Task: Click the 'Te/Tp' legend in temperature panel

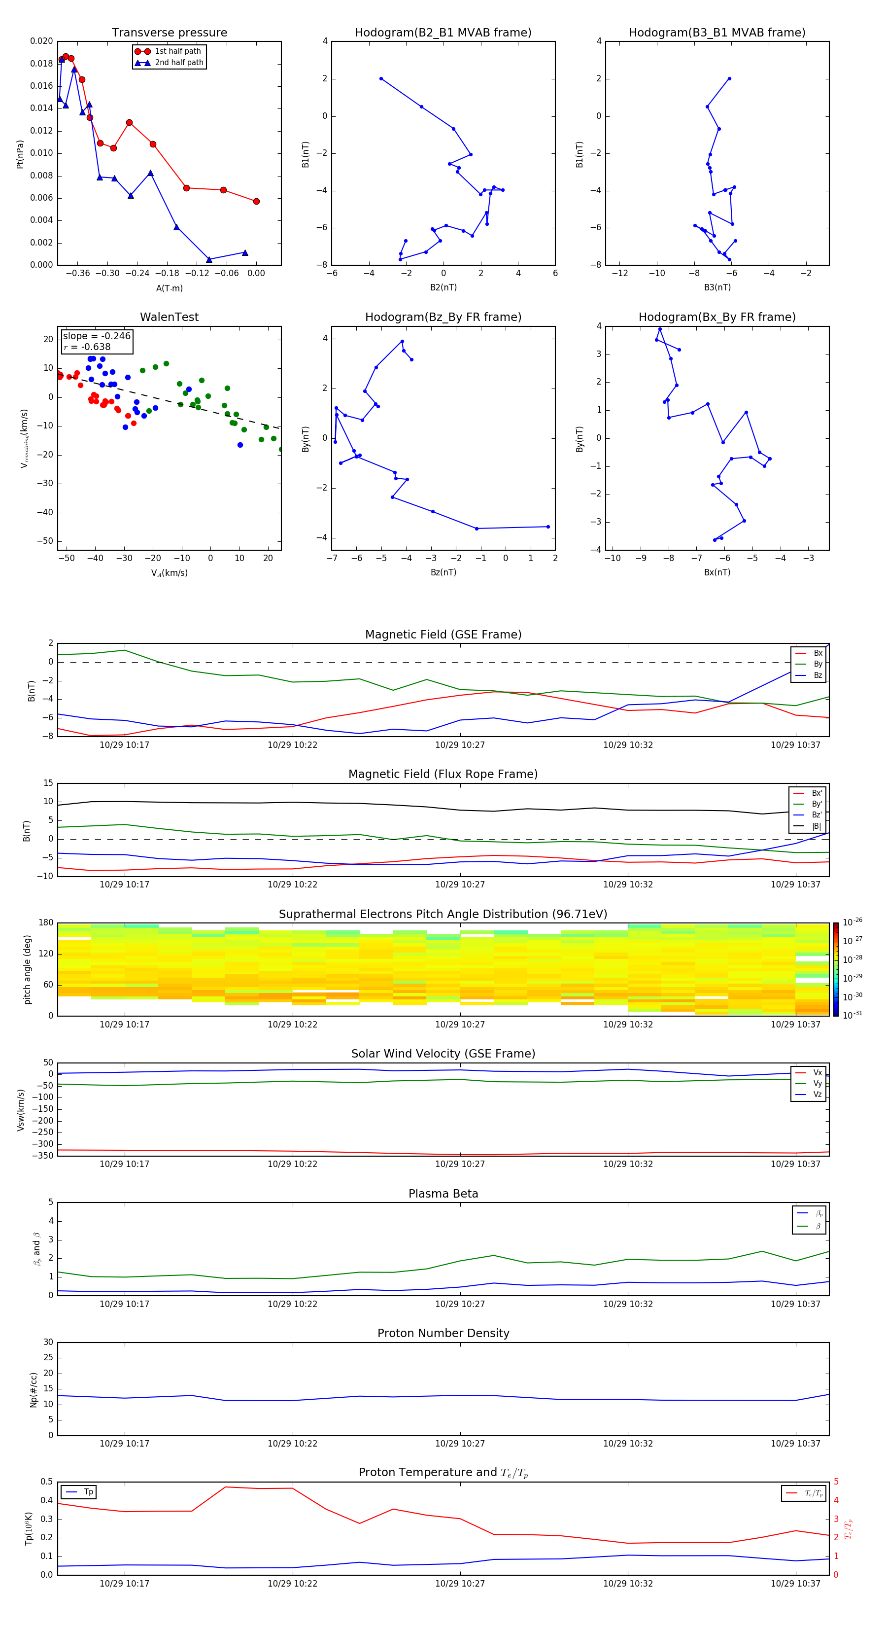Action: [x=804, y=1494]
